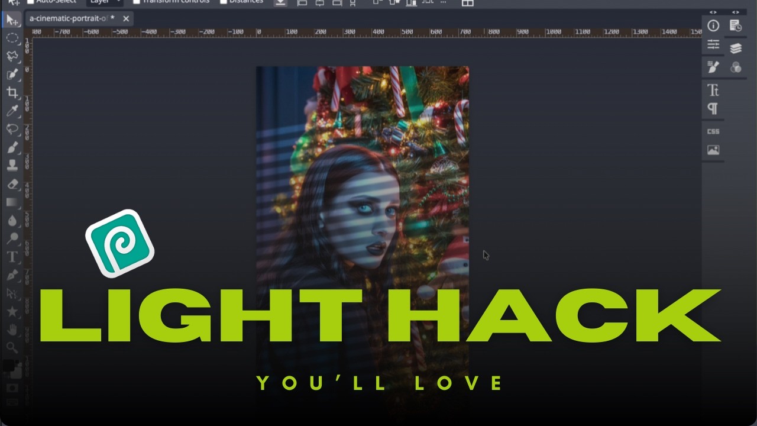Select the star Custom Shape tool
The width and height of the screenshot is (757, 426).
pyautogui.click(x=12, y=312)
